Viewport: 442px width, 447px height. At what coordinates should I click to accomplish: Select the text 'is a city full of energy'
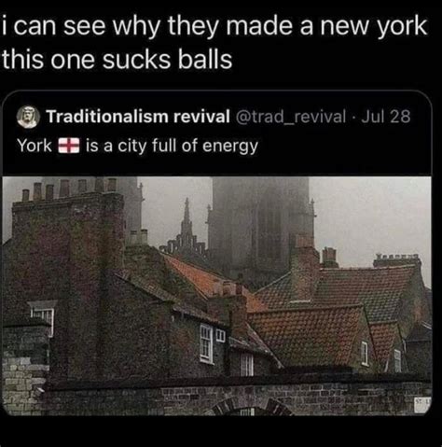(x=172, y=147)
